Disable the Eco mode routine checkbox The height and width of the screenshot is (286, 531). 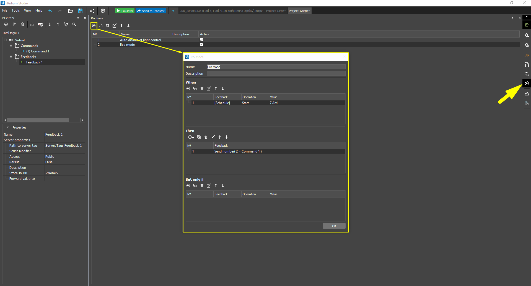pos(201,44)
